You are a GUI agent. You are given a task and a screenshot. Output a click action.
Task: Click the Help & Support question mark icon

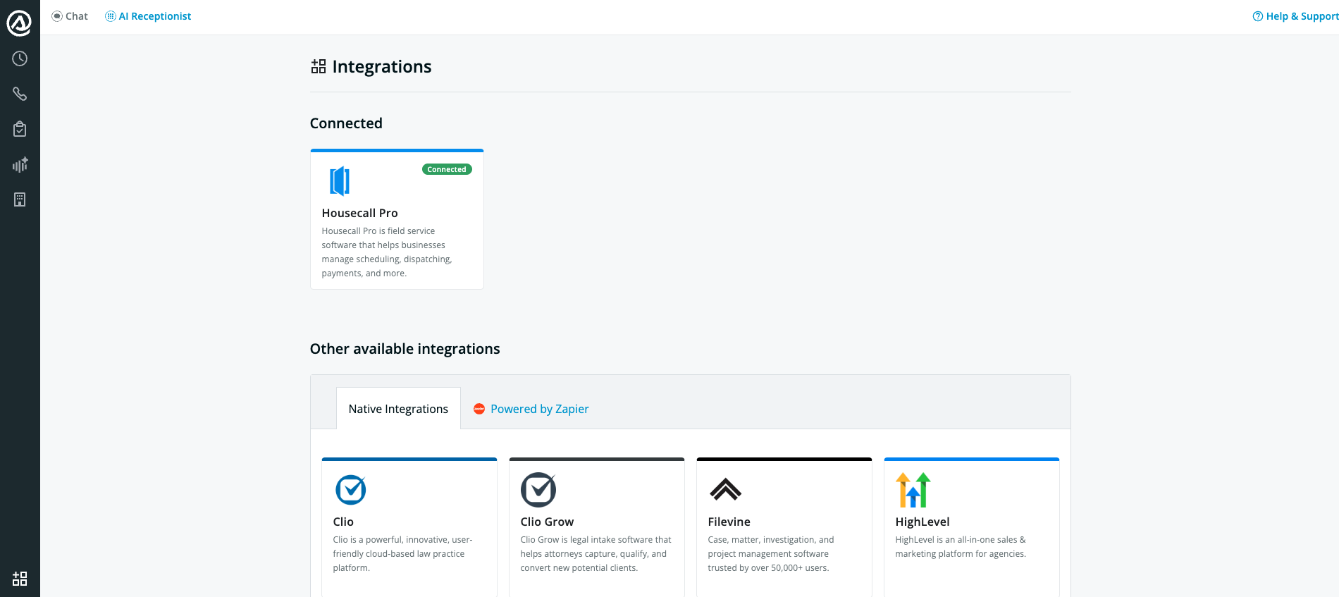(x=1258, y=16)
